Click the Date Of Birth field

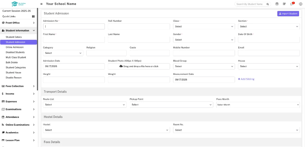(x=269, y=40)
